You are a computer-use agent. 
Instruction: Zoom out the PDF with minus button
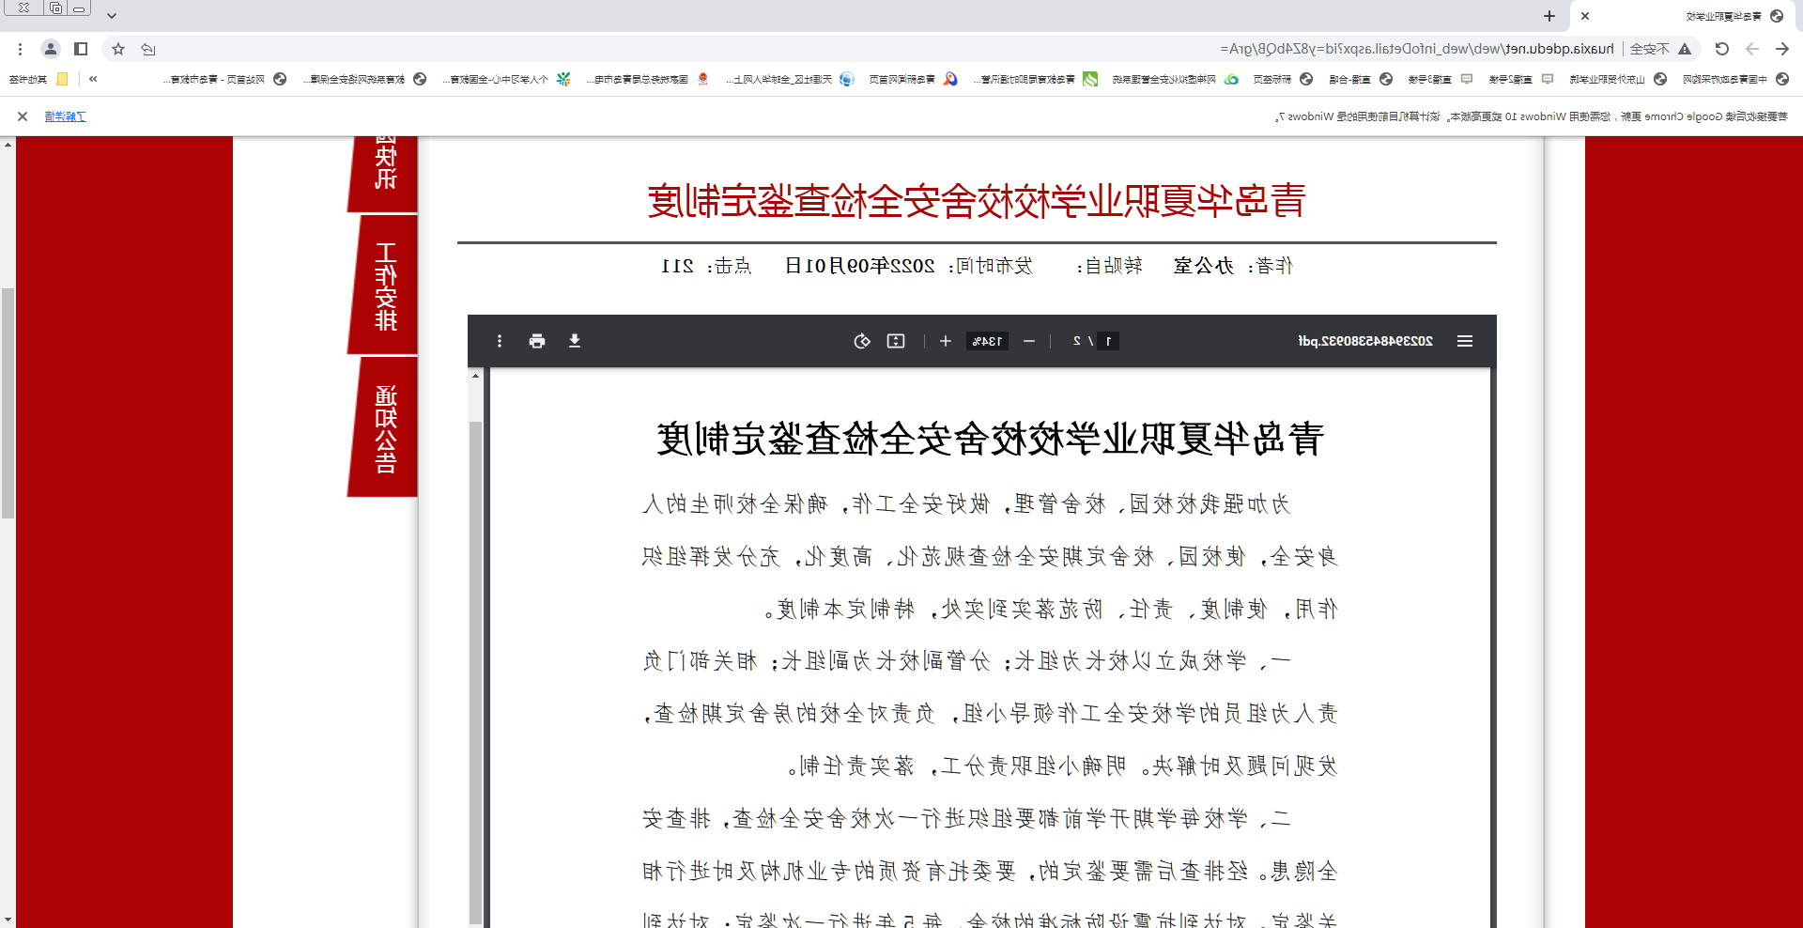click(x=1029, y=341)
